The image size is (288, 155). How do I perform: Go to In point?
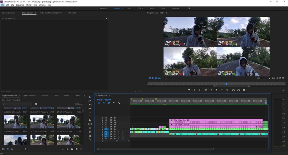coord(206,90)
